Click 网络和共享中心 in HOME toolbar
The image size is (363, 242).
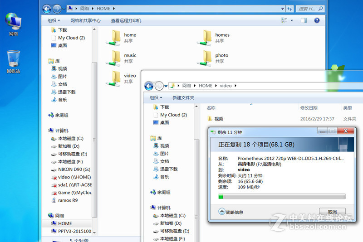pos(85,20)
